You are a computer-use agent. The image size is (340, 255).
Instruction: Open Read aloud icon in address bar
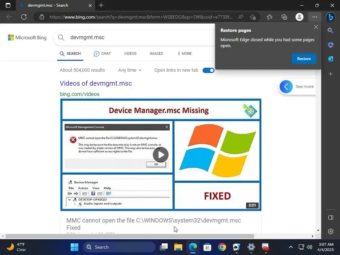(x=241, y=17)
